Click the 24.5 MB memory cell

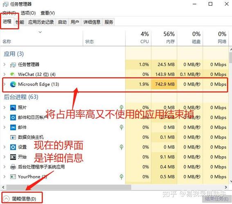click(164, 64)
